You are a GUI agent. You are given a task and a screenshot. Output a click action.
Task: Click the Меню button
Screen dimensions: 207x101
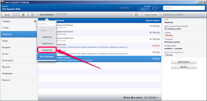point(7,15)
